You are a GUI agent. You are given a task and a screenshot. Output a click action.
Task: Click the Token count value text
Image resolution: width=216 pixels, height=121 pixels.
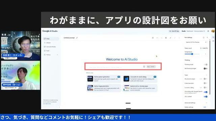204,48
